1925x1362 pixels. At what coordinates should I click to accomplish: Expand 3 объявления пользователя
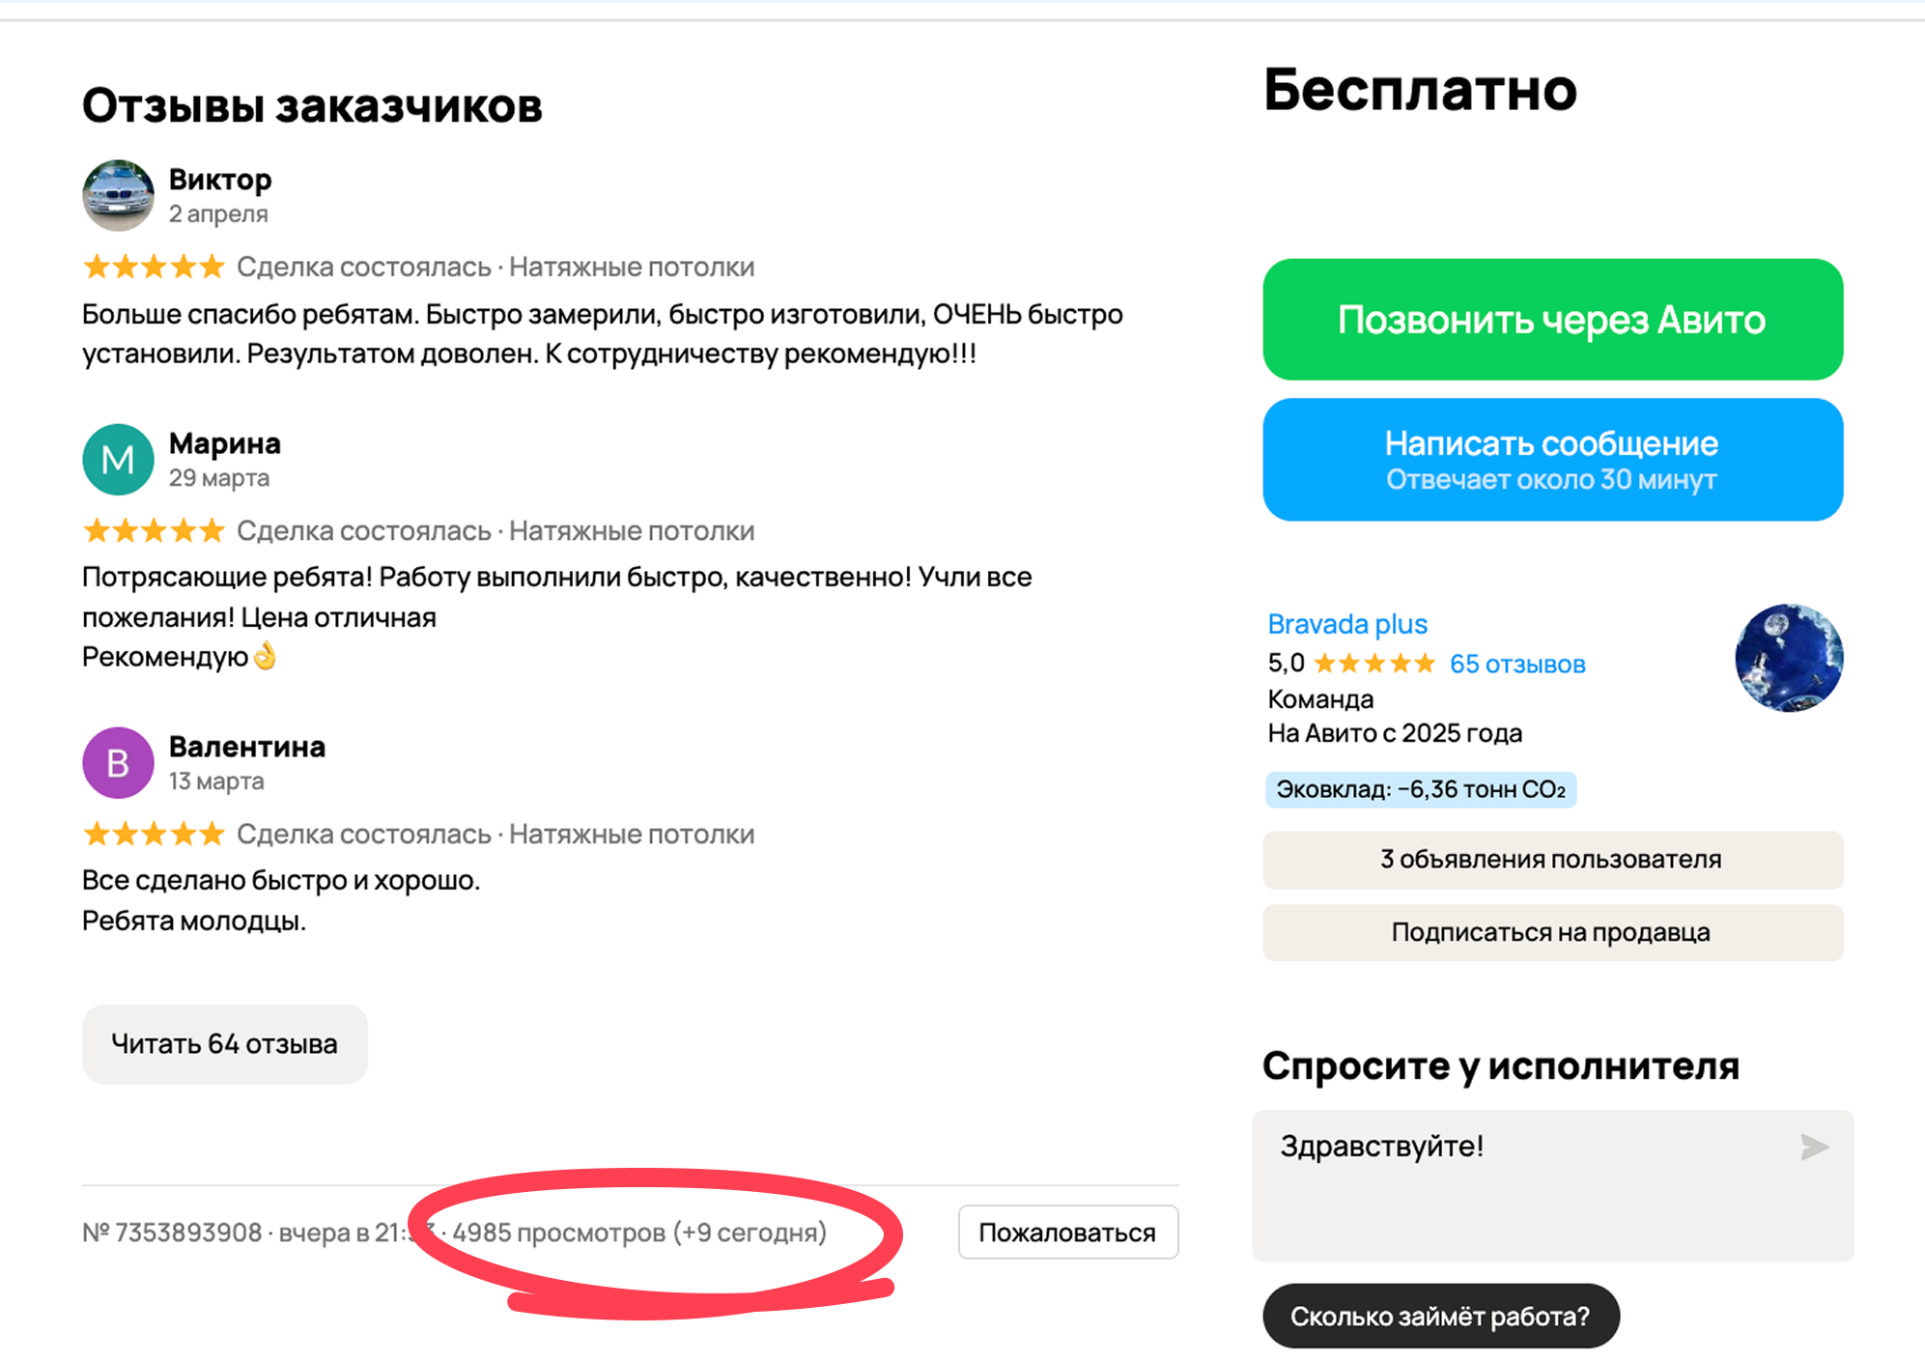click(1551, 859)
